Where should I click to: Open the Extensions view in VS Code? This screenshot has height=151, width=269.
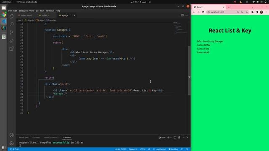pos(12,49)
